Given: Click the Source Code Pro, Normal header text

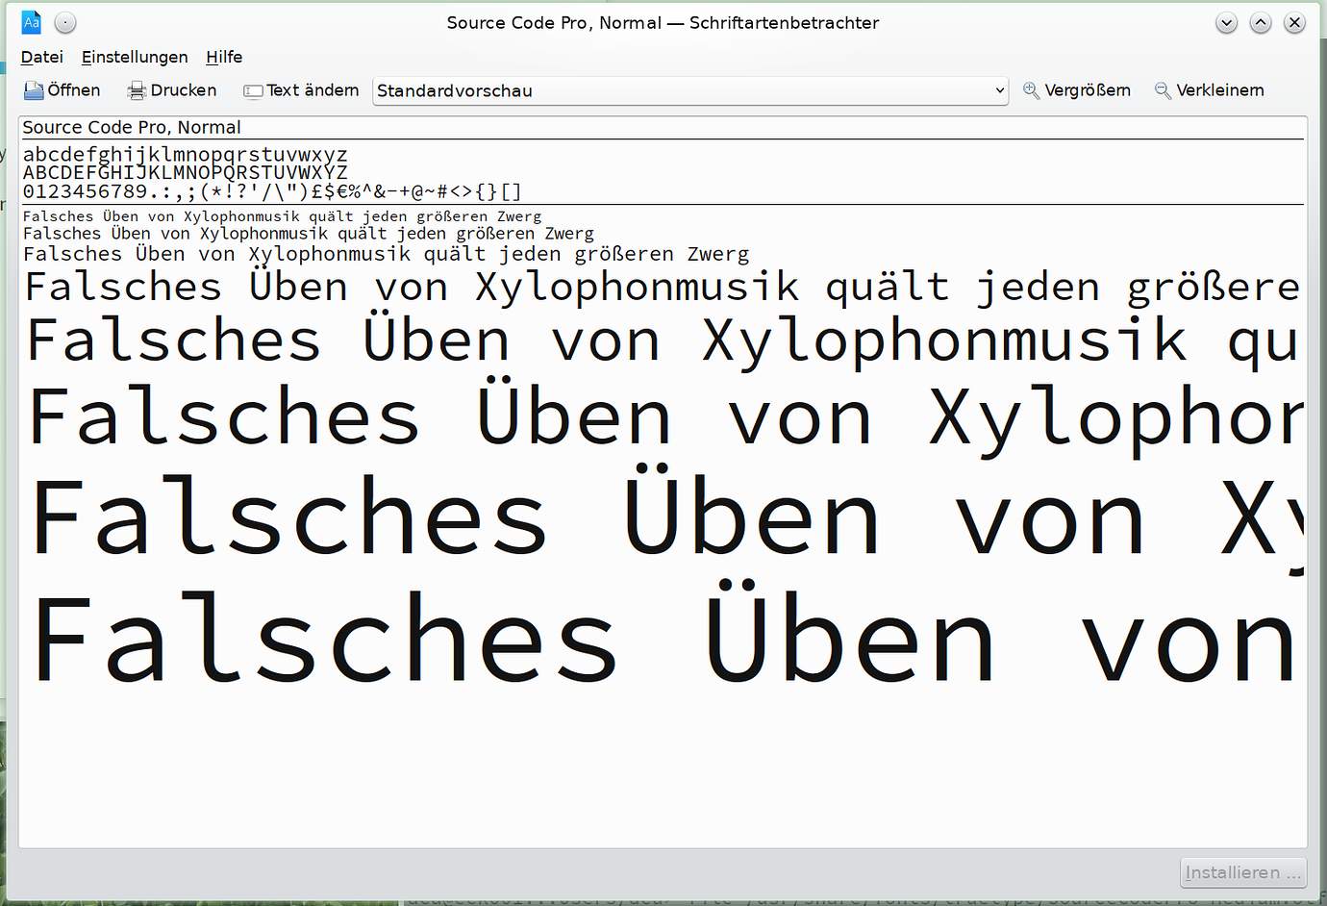Looking at the screenshot, I should 132,126.
